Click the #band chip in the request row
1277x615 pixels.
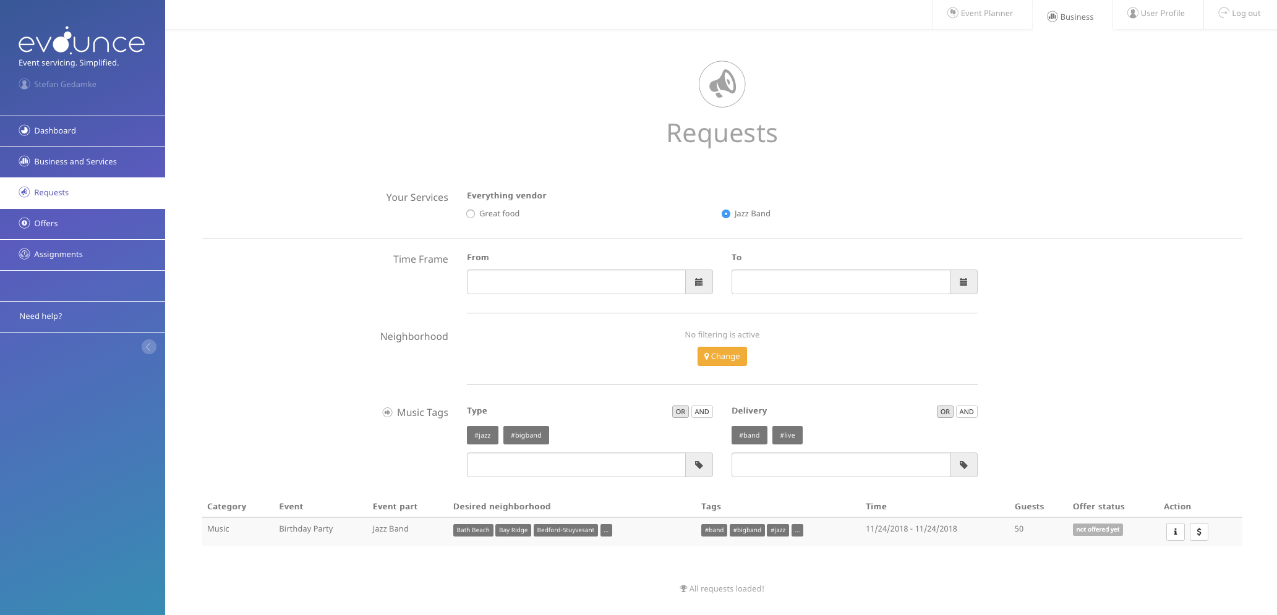pyautogui.click(x=714, y=530)
